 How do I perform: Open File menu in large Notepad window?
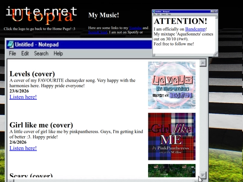[x=13, y=53]
